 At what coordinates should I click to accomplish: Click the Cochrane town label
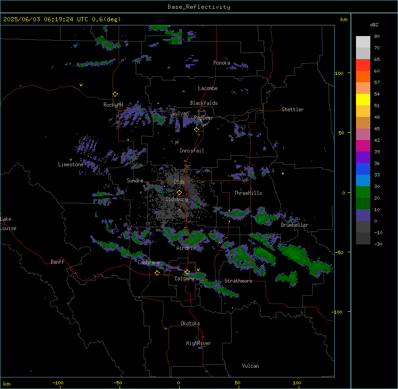pyautogui.click(x=149, y=262)
